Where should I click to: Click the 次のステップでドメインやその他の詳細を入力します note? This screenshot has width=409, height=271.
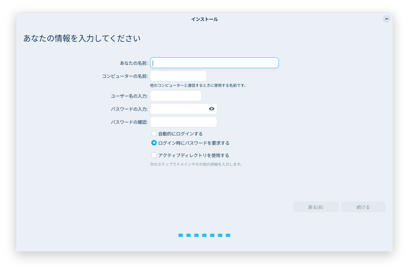tap(196, 164)
